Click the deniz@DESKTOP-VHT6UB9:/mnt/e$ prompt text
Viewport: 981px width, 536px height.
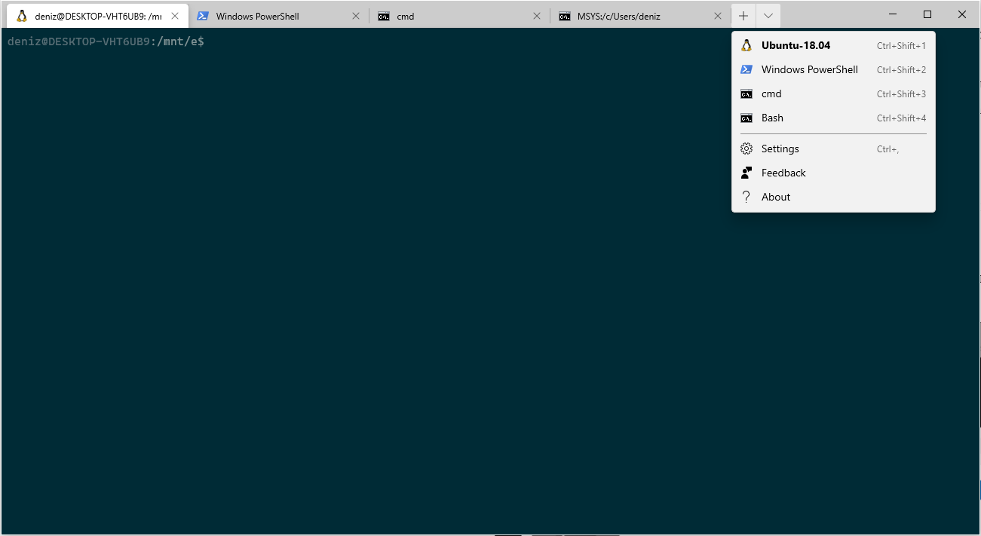pos(106,41)
